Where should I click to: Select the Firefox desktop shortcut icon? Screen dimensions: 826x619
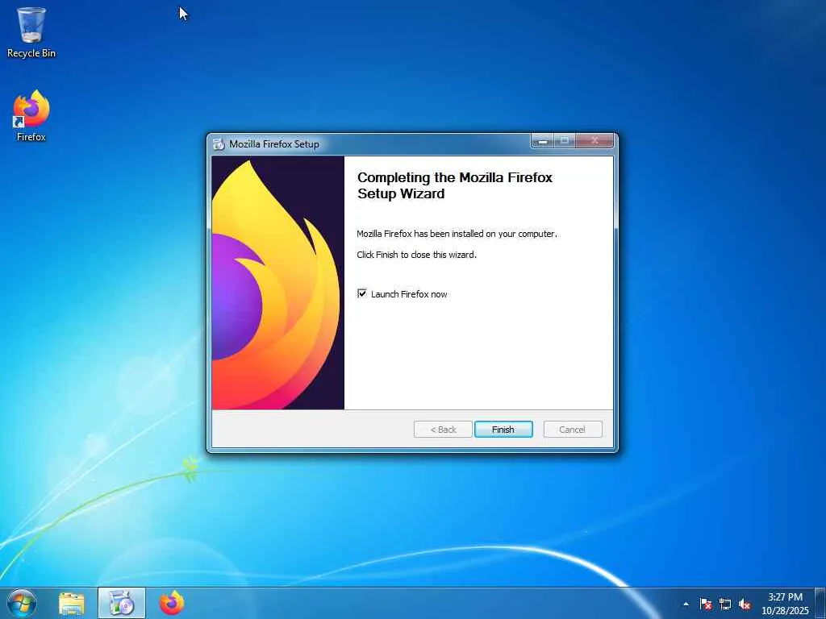point(31,116)
